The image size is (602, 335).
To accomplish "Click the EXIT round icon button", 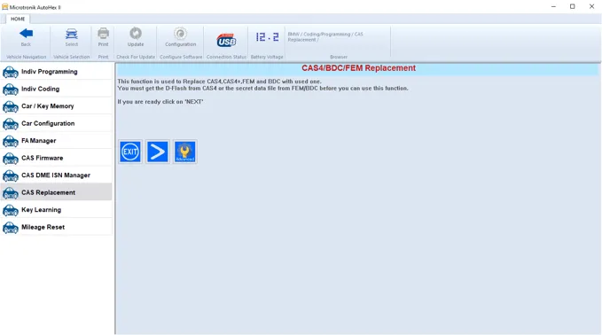I will coord(130,152).
